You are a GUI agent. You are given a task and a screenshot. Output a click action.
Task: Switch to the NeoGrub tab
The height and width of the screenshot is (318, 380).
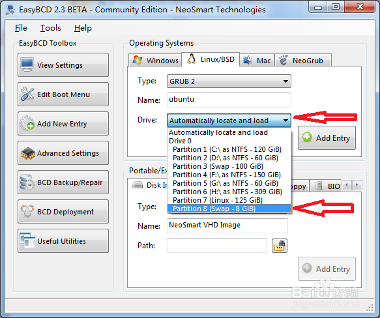303,60
